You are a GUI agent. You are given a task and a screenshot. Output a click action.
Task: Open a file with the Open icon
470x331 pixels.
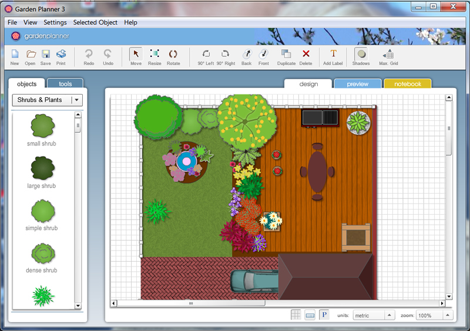[31, 57]
